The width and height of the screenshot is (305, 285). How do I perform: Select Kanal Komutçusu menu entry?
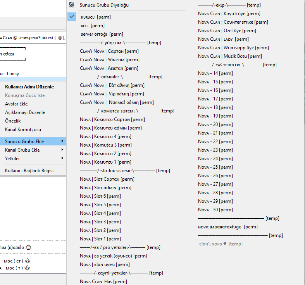click(23, 130)
